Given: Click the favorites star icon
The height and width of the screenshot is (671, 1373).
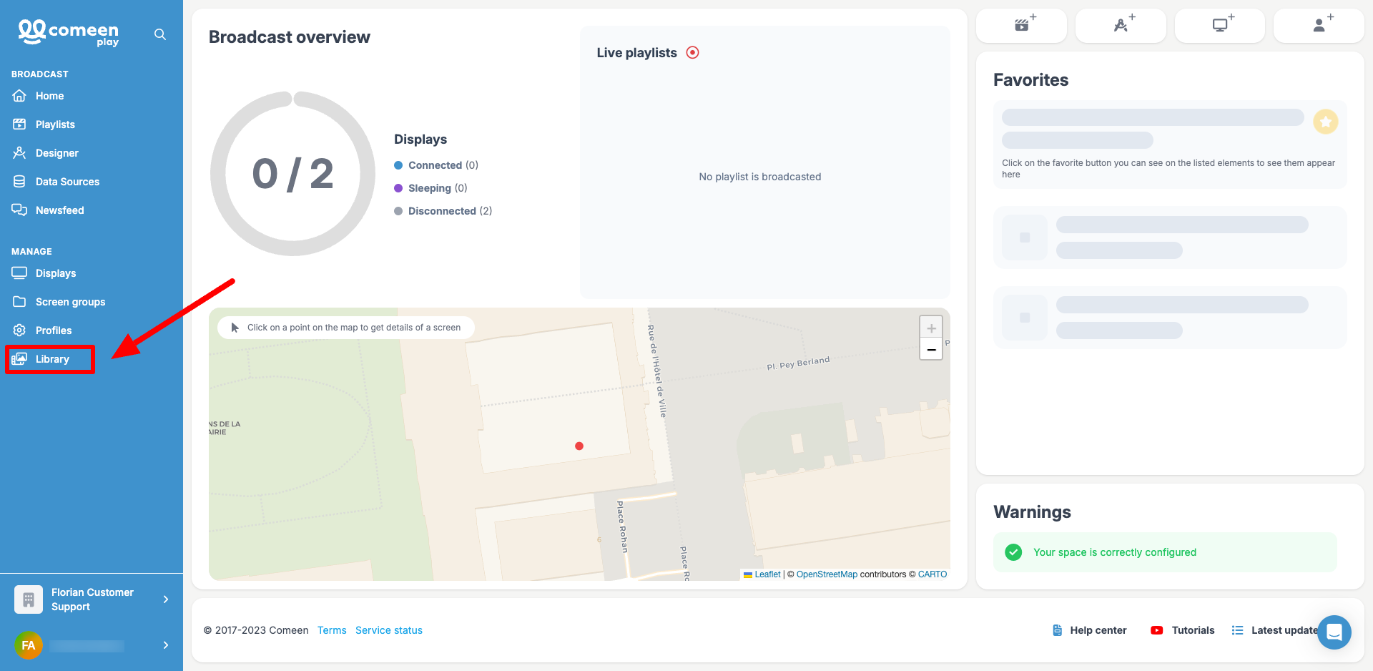Looking at the screenshot, I should click(x=1326, y=122).
